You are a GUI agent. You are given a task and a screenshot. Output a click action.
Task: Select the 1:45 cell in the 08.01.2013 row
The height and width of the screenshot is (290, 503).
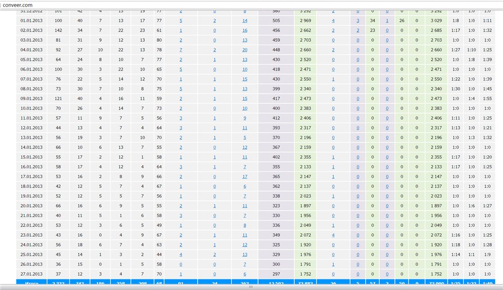pos(487,89)
